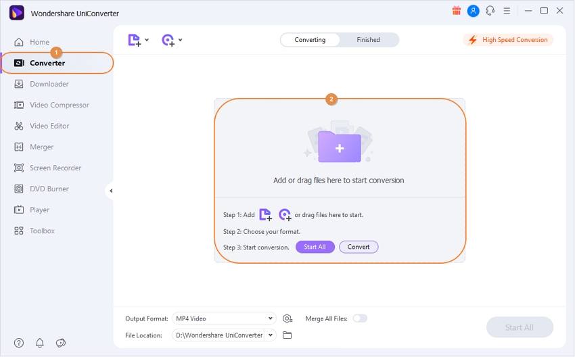Browse output folder with folder icon
This screenshot has height=357, width=575.
287,335
